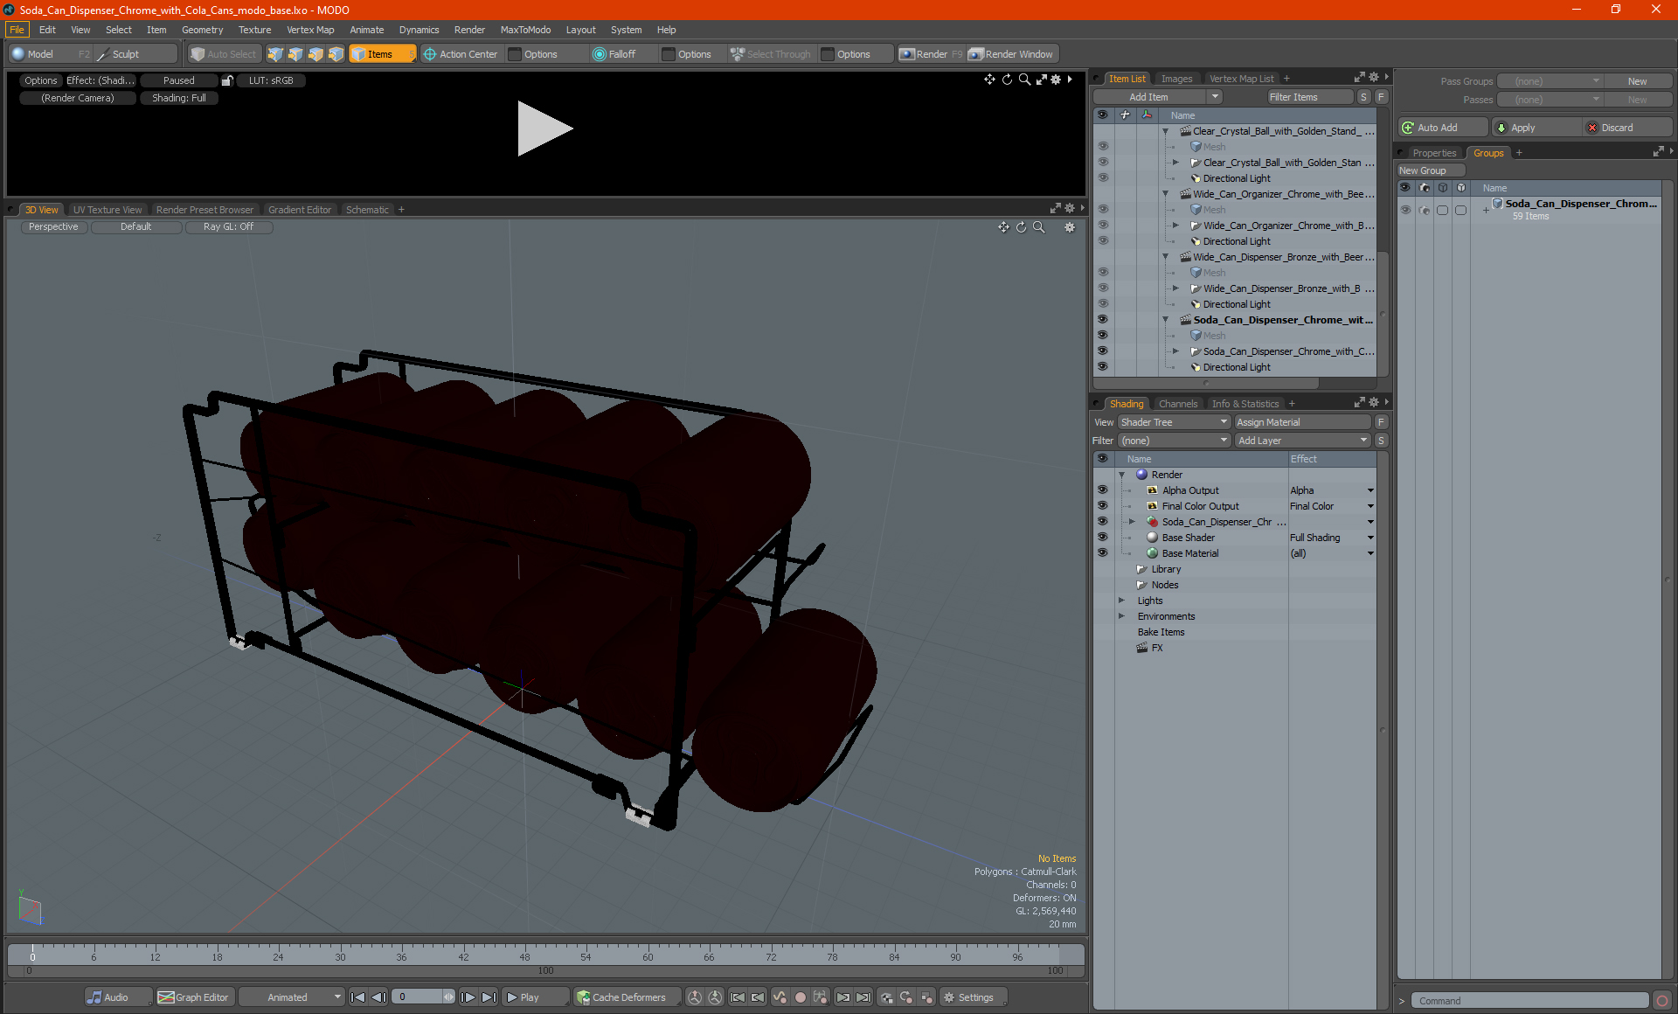
Task: Step to next frame
Action: (468, 997)
